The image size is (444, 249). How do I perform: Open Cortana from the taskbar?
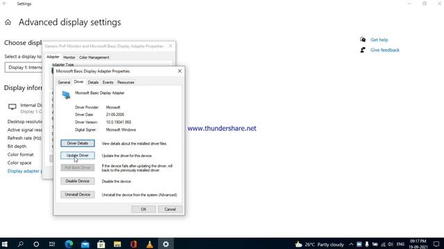pos(36,244)
